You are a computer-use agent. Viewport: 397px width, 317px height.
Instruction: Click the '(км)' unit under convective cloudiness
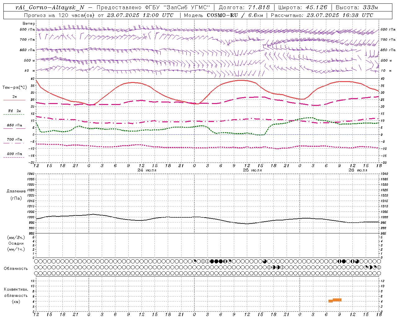tap(16, 302)
